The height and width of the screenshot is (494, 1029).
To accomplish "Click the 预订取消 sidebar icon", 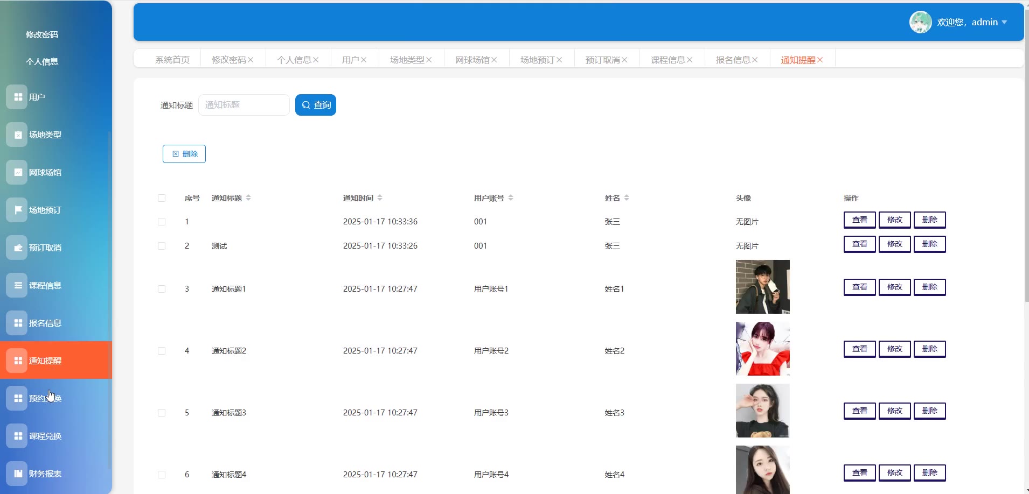I will pos(17,248).
